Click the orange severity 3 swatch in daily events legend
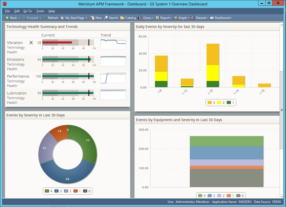Viewport: 286px width, 207px height. 210,102
